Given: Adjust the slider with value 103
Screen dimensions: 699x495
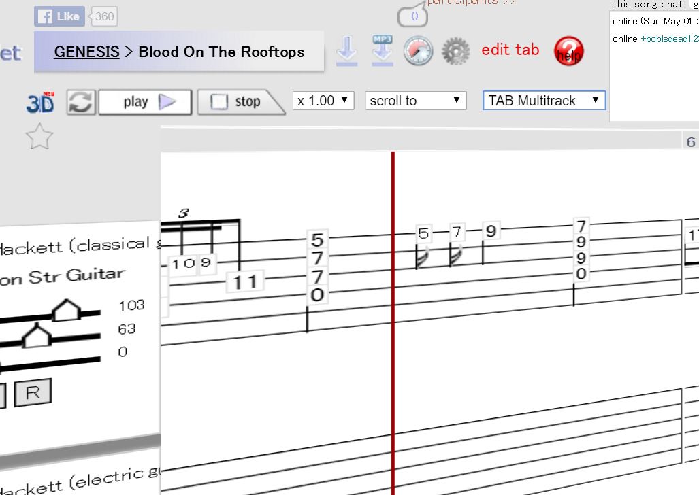Looking at the screenshot, I should (x=67, y=310).
